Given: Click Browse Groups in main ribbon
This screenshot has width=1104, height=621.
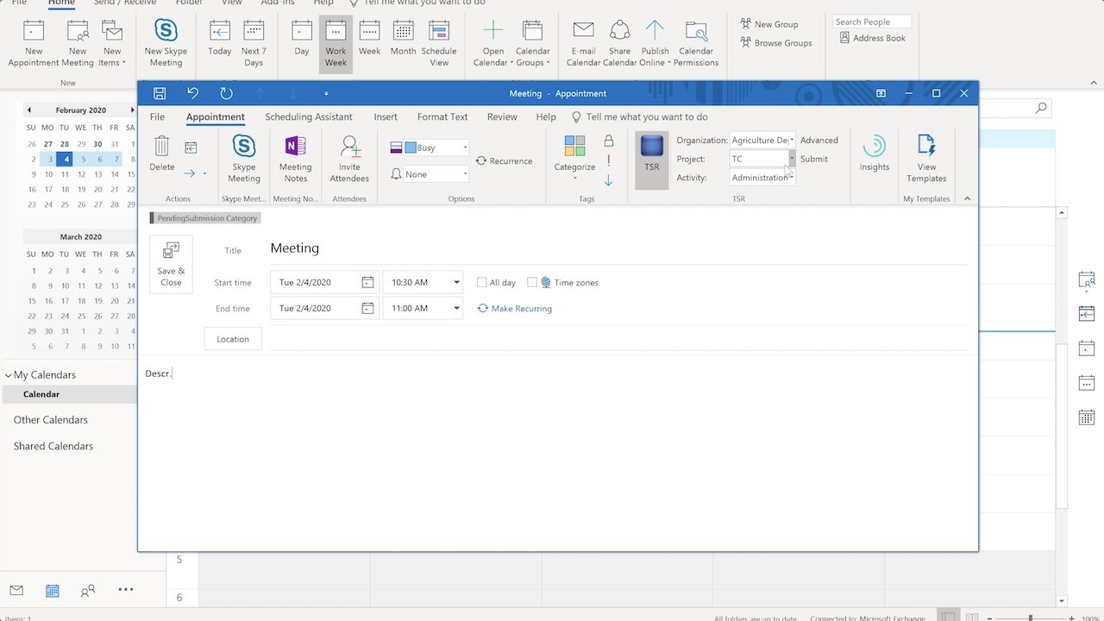Looking at the screenshot, I should point(775,43).
